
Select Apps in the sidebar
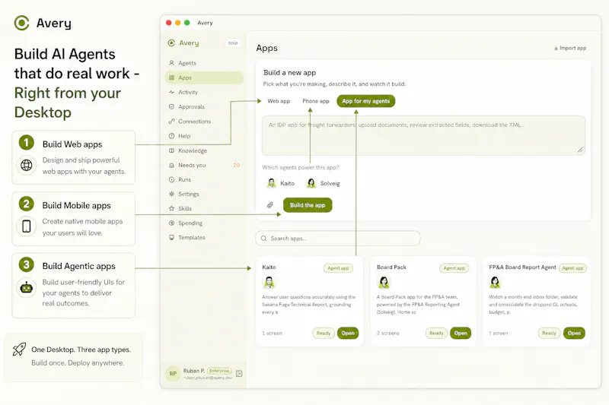[204, 78]
